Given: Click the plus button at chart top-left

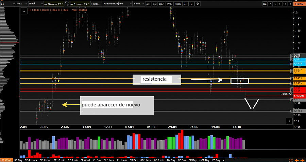Looking at the screenshot, I should pyautogui.click(x=24, y=11).
